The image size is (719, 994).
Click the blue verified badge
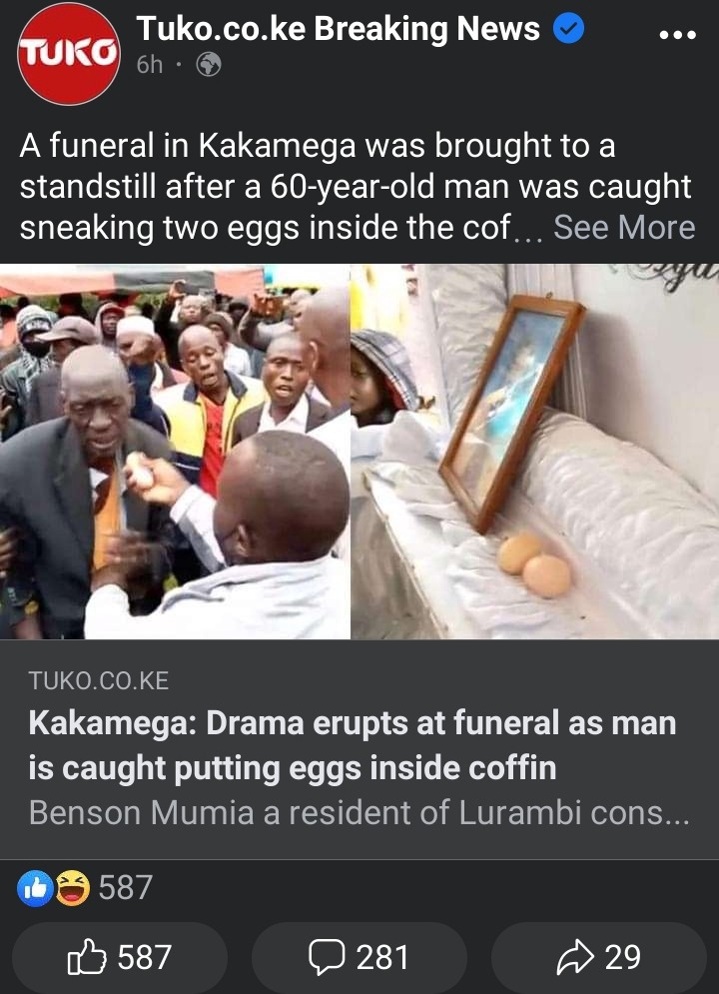tap(568, 29)
